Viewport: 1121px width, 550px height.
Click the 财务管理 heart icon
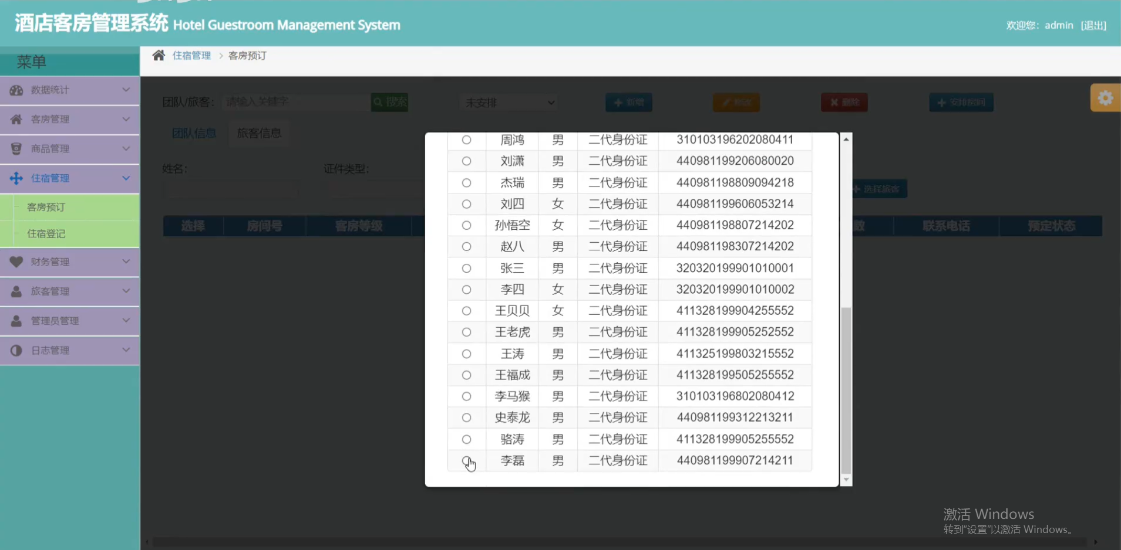(x=16, y=262)
